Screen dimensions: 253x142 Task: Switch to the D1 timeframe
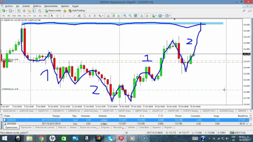click(35, 16)
